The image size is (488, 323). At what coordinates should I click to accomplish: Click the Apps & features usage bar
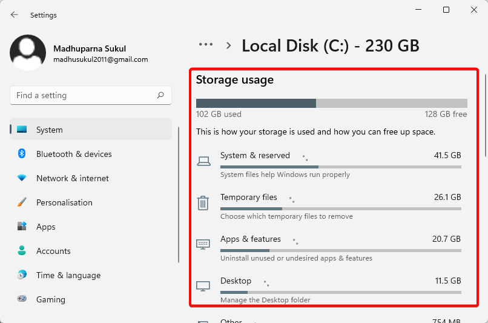(x=341, y=250)
